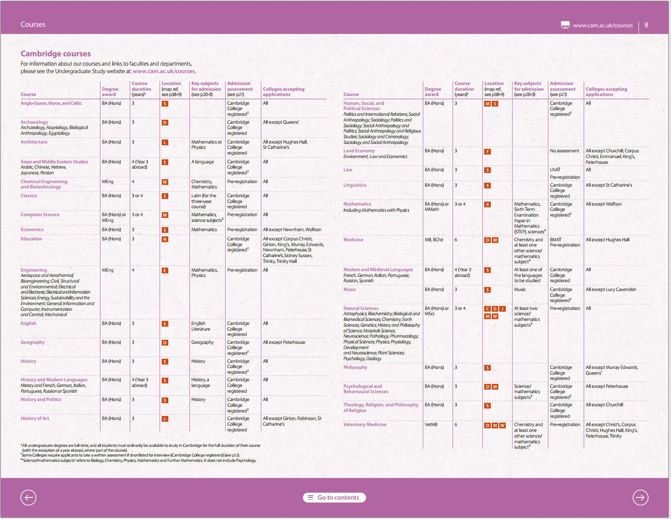
Task: Click the J location badge for Natural Sciences
Action: click(502, 309)
